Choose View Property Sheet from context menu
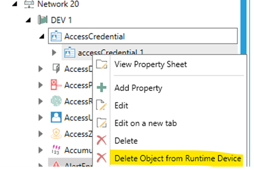This screenshot has height=170, width=254. click(150, 64)
